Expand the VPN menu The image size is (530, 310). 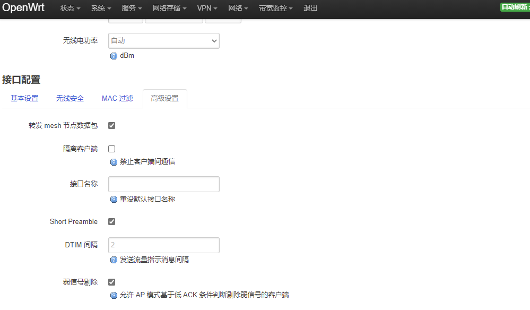coord(207,8)
